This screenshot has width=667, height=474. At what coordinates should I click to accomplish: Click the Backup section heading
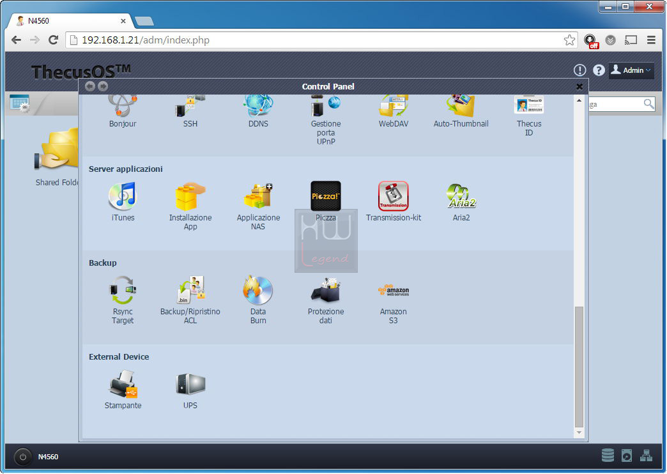click(x=102, y=263)
